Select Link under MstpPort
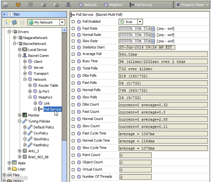Image resolution: width=211 pixels, height=182 pixels. tap(47, 103)
